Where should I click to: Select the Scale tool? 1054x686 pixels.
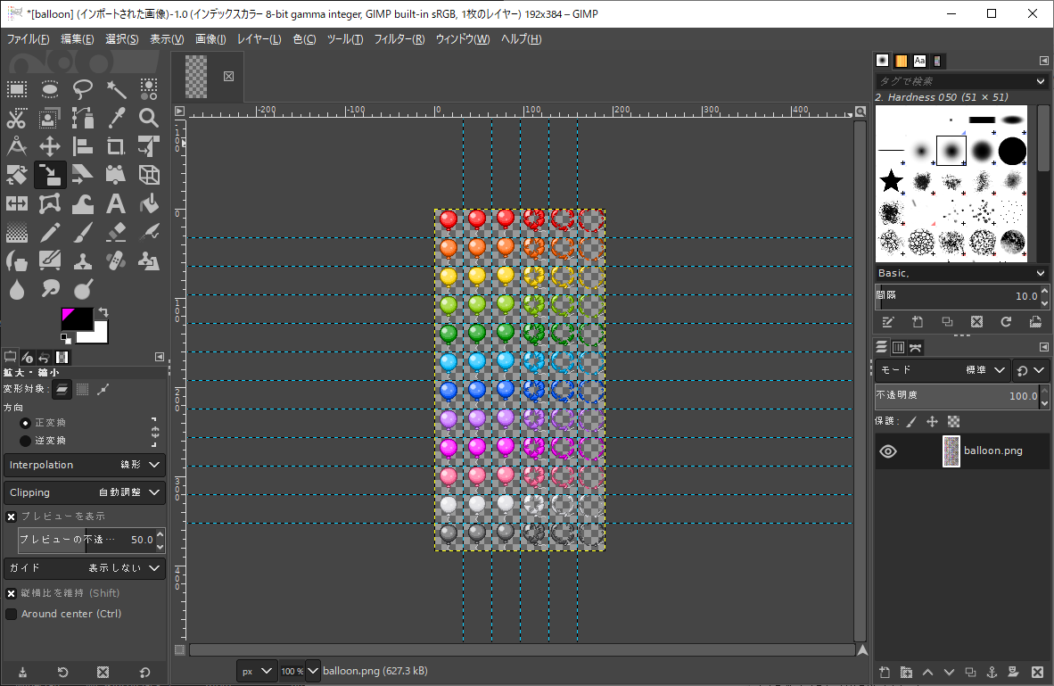50,175
